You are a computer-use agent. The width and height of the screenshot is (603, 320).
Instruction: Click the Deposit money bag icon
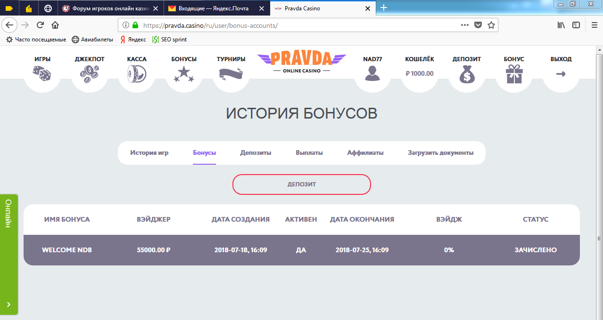(x=467, y=74)
